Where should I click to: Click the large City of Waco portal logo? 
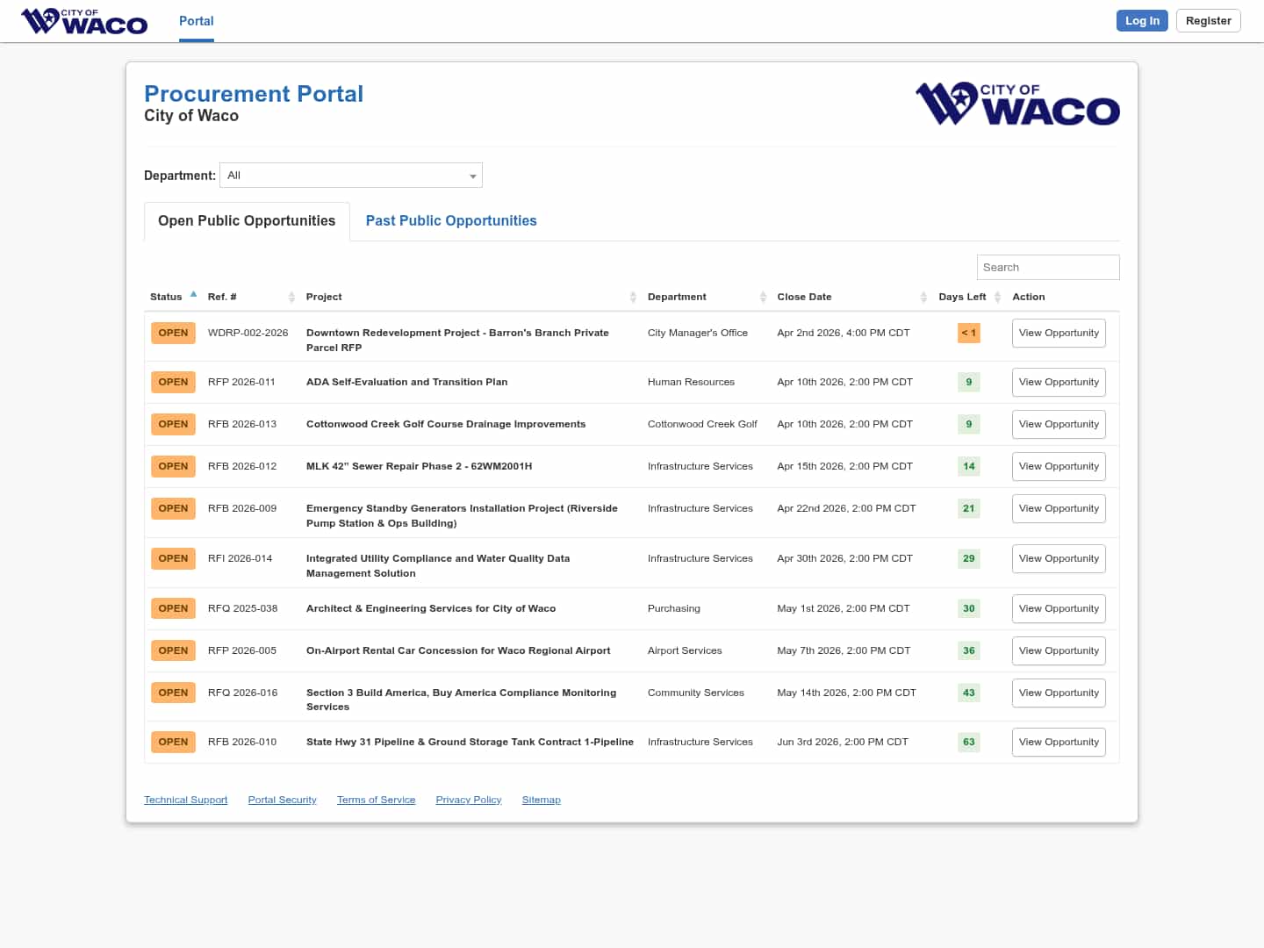pos(1017,104)
